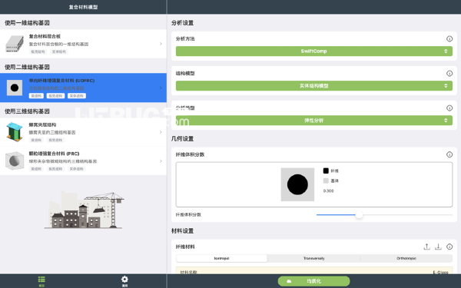Select the UDFRC model title

(61, 81)
